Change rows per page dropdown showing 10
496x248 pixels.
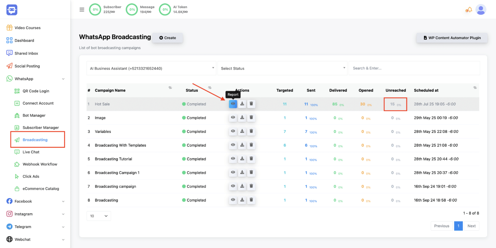98,216
